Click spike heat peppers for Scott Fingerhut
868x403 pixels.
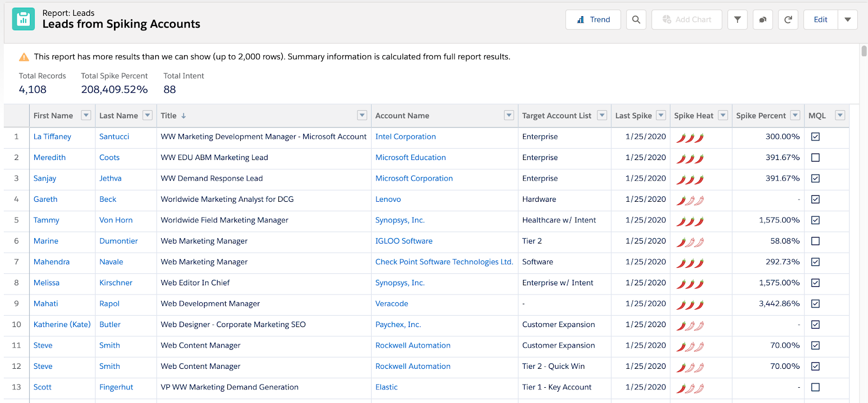coord(690,388)
